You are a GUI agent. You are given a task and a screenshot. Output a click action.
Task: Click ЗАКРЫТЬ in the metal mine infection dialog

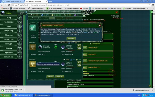pos(71,38)
